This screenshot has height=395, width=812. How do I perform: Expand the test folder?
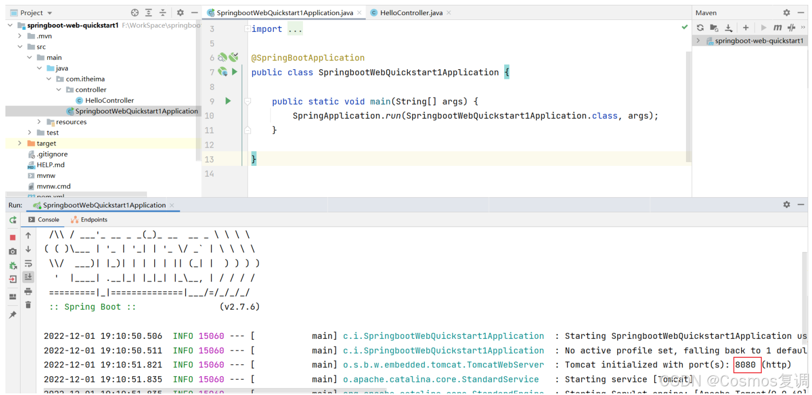30,132
